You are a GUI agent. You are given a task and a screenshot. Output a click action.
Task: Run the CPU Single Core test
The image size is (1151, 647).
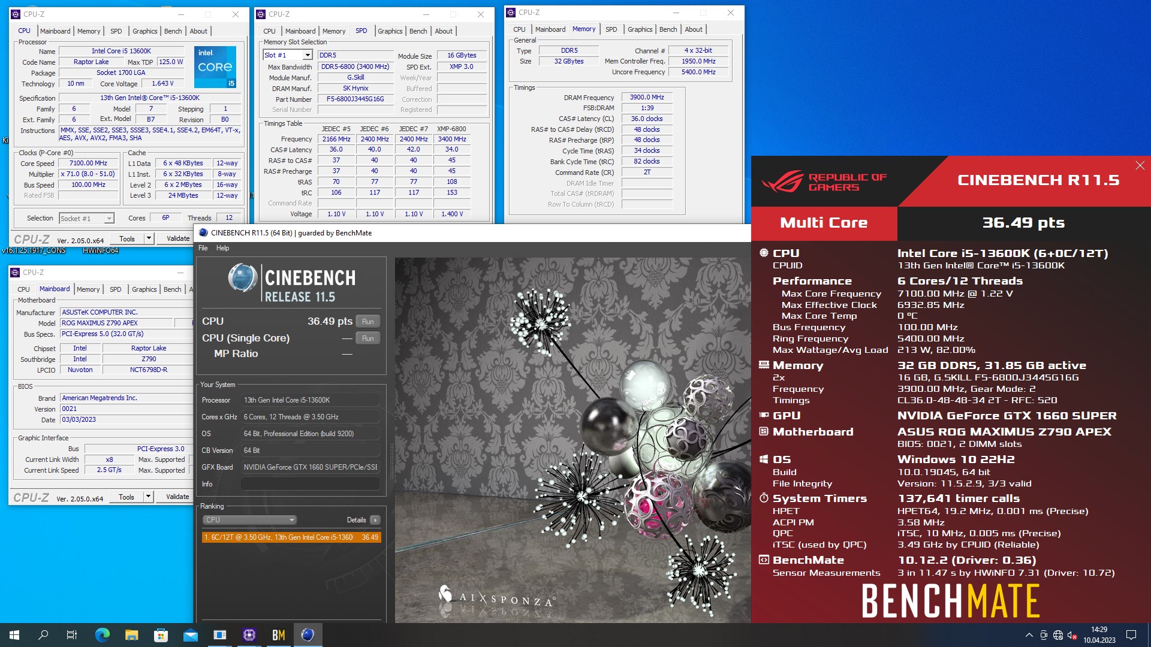click(367, 338)
